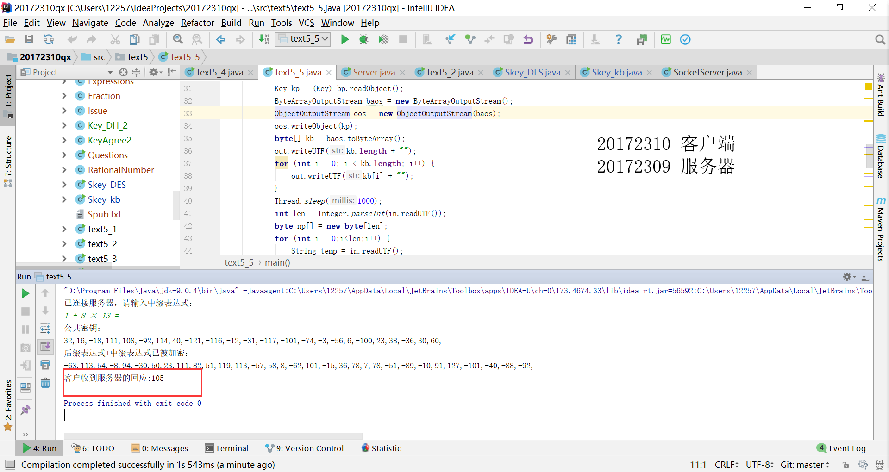Open the Terminal tool window
Image resolution: width=889 pixels, height=472 pixels.
click(227, 448)
